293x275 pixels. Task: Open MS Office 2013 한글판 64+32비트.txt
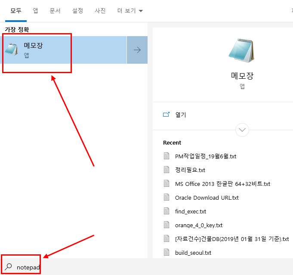pyautogui.click(x=222, y=184)
